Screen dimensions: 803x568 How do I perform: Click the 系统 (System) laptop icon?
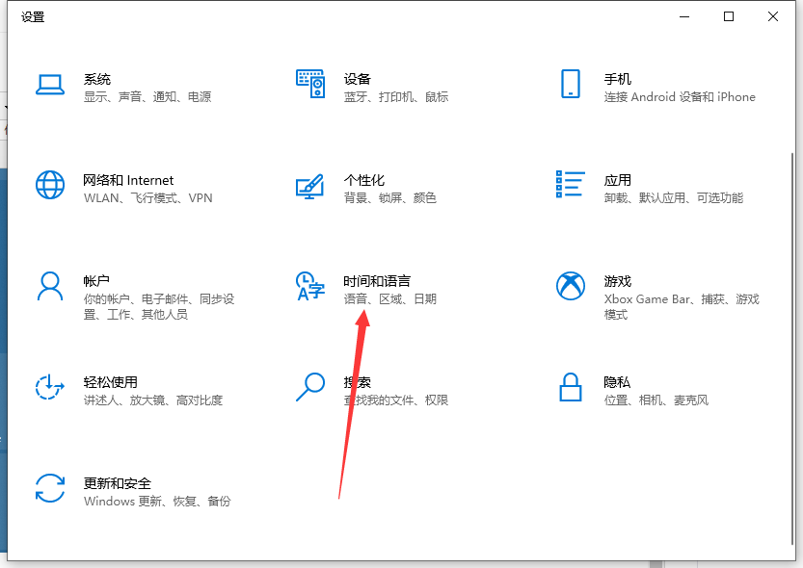point(49,84)
